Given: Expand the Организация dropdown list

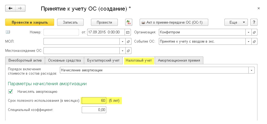Looking at the screenshot, I should click(x=248, y=32).
